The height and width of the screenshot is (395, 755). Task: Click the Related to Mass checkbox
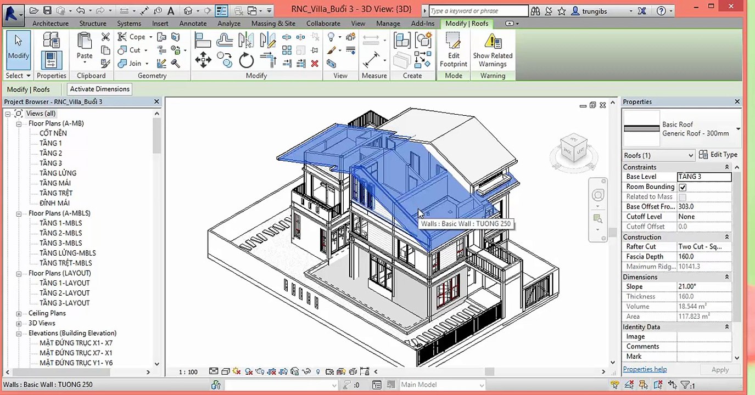pos(683,197)
